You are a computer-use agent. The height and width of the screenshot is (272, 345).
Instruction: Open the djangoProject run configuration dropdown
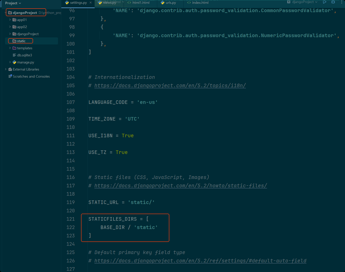[302, 2]
